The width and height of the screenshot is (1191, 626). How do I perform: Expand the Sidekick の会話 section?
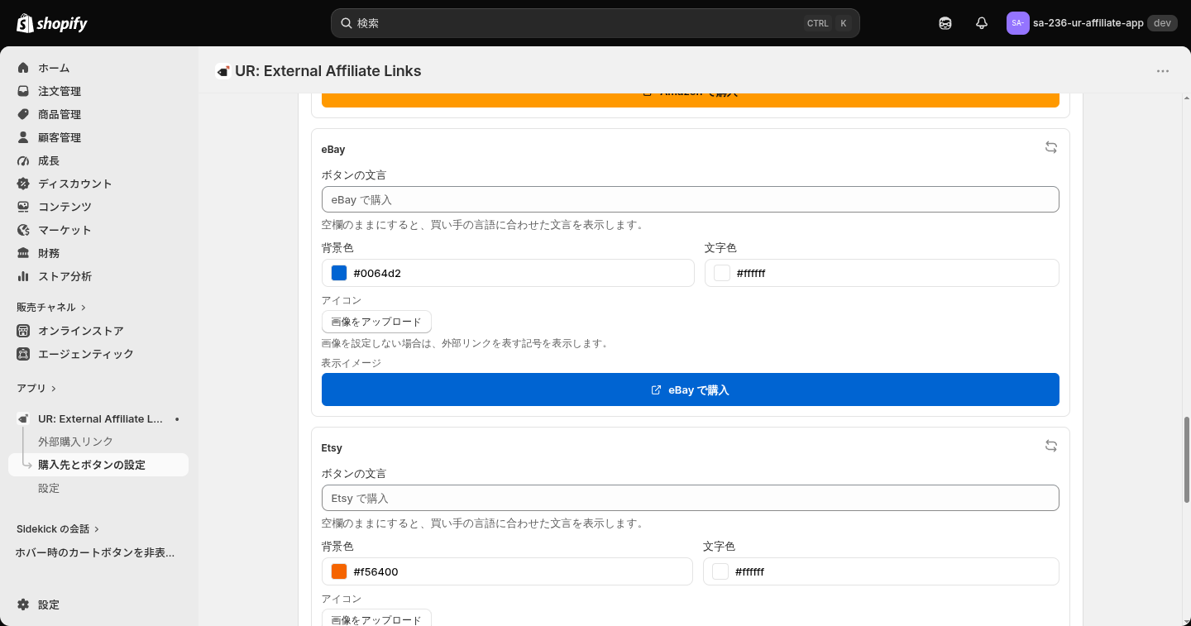58,528
